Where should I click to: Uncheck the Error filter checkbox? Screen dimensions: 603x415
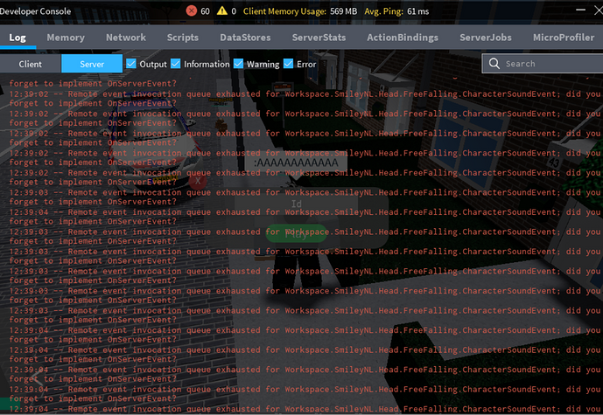coord(289,64)
